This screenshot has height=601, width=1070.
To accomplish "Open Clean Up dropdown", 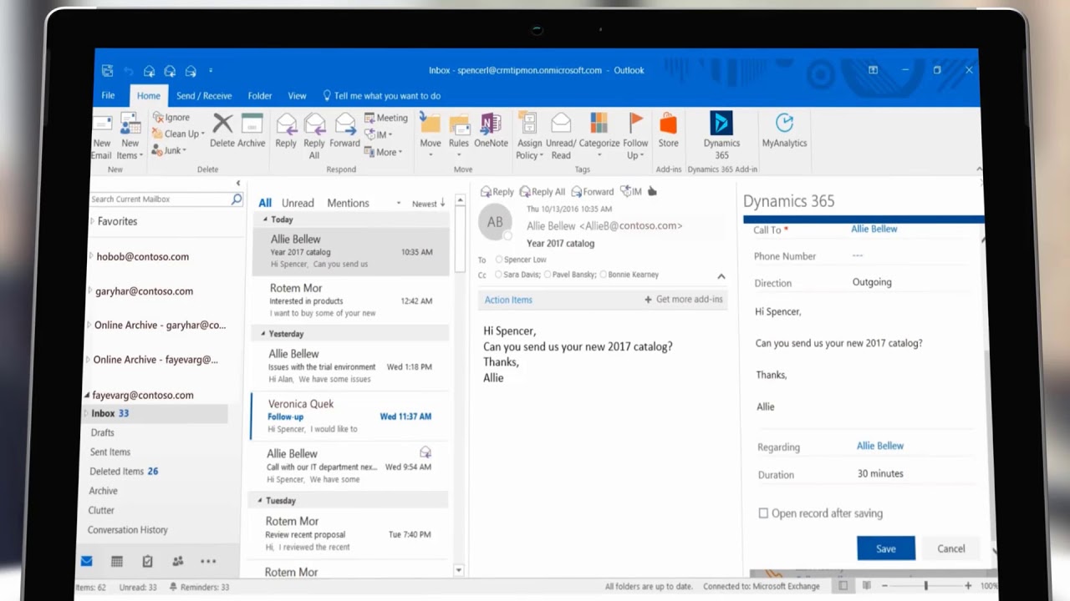I will [178, 134].
